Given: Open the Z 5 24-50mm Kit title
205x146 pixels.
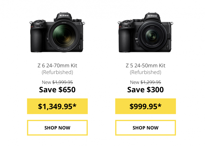Looking at the screenshot, I should [x=145, y=66].
